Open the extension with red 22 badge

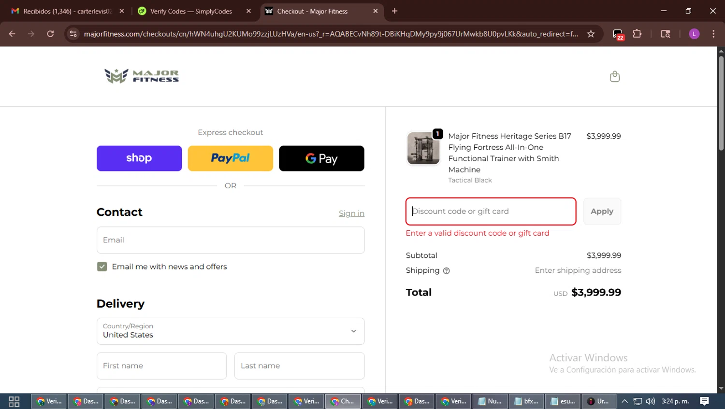click(618, 34)
